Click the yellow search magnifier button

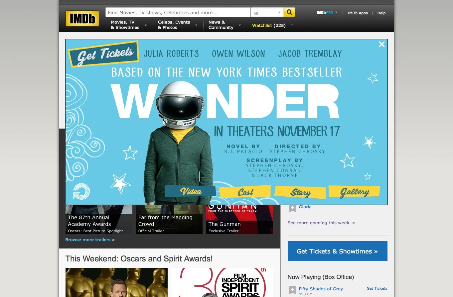[289, 12]
